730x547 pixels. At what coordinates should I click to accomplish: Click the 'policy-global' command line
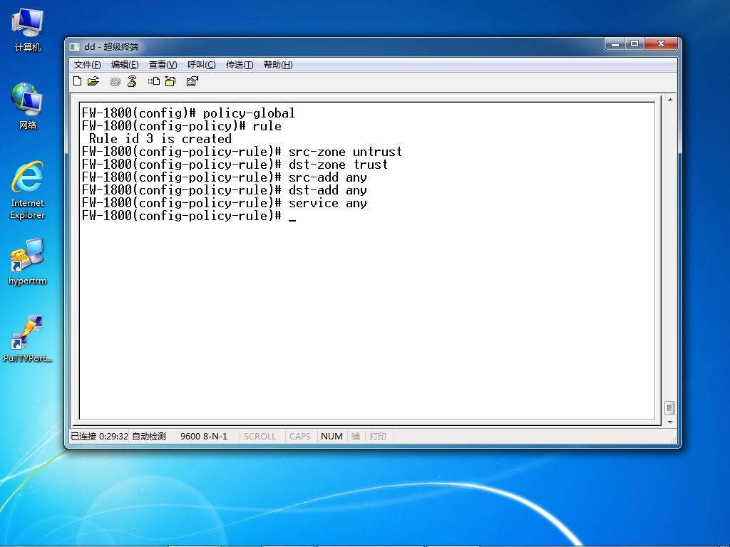tap(188, 113)
